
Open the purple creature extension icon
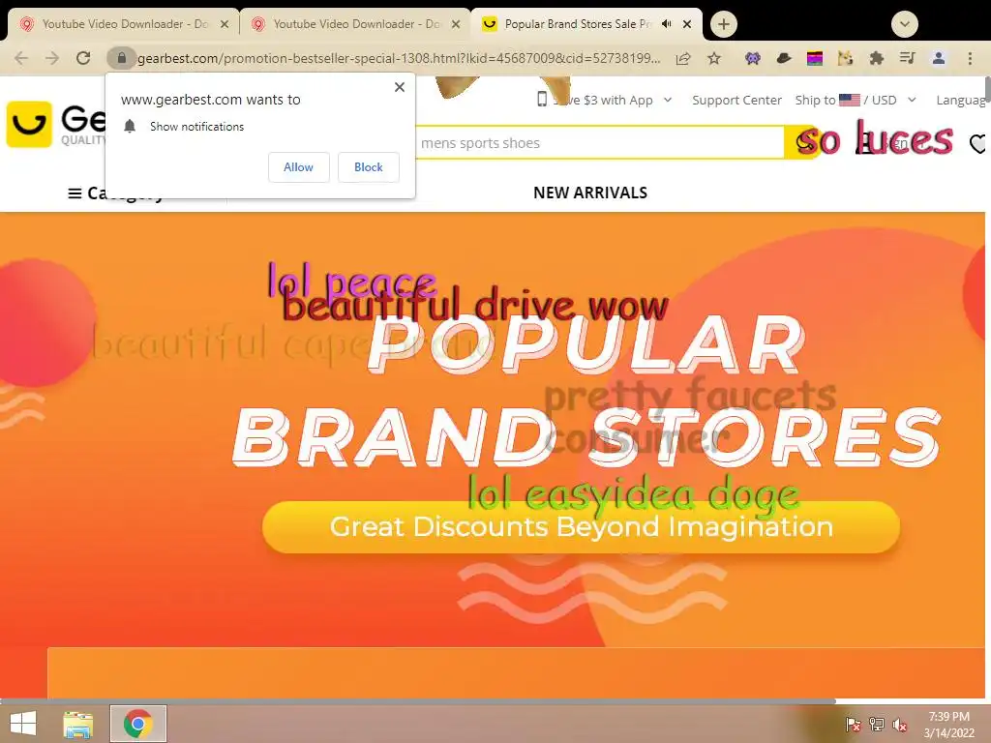pyautogui.click(x=752, y=59)
